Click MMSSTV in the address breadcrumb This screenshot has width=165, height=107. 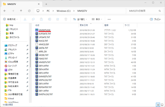pos(82,11)
